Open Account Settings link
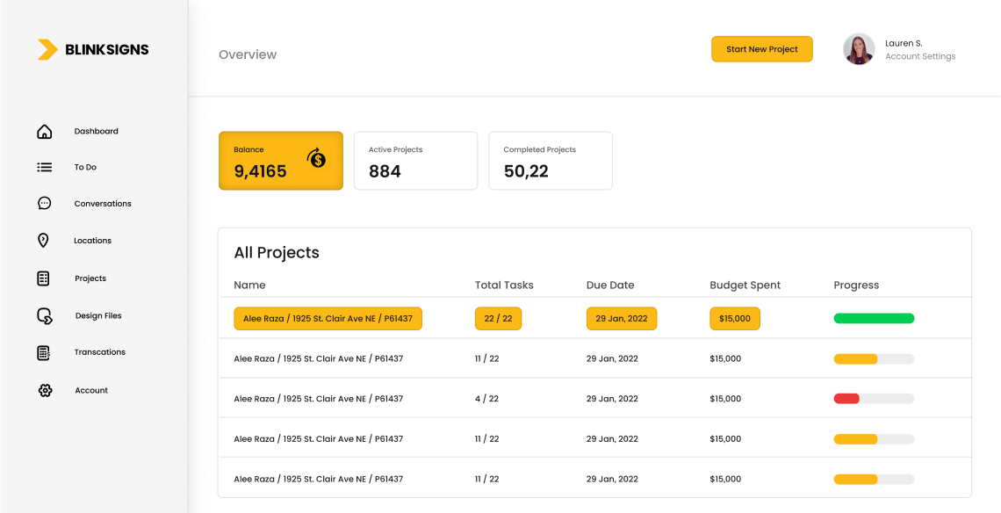Image resolution: width=1001 pixels, height=513 pixels. (919, 56)
